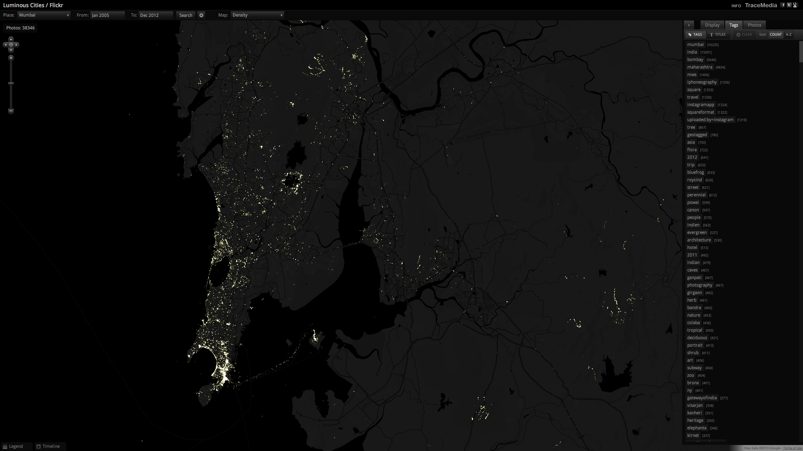This screenshot has height=451, width=803.
Task: Toggle the TAGS filter mode
Action: (695, 34)
